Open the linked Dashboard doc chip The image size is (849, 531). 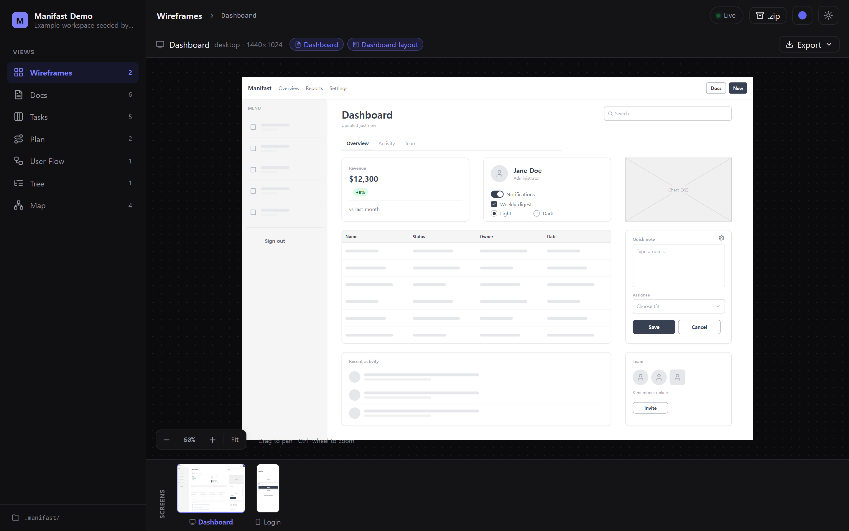tap(316, 45)
